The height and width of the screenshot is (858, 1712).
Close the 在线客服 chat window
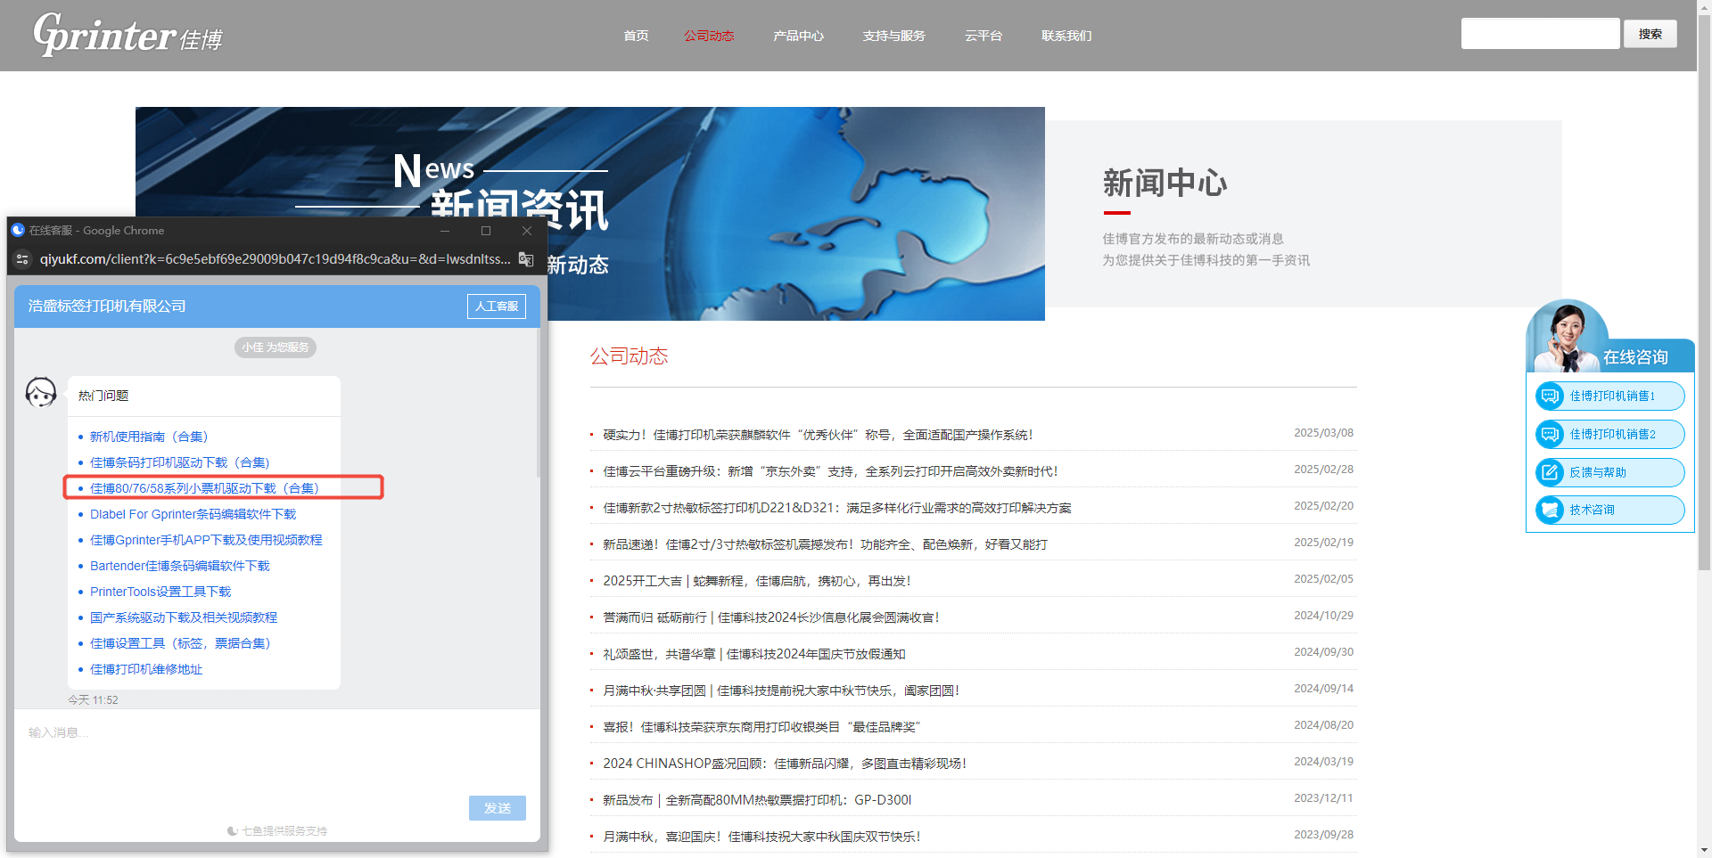[527, 231]
